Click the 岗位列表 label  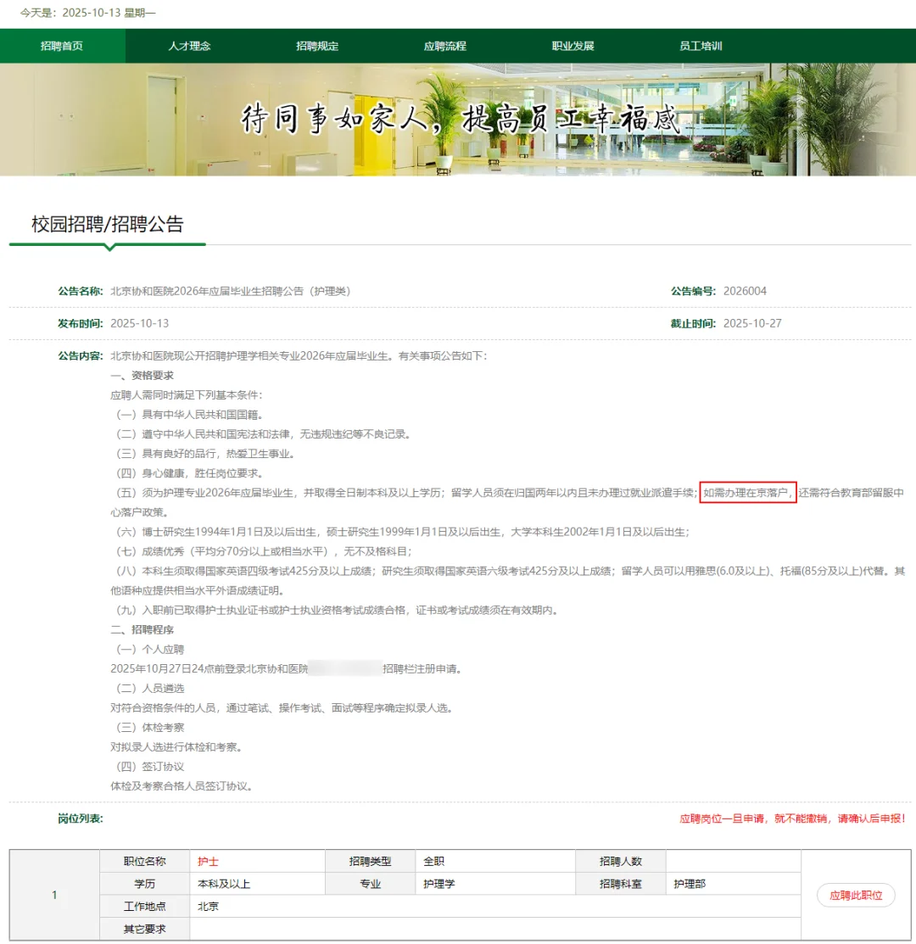pos(80,818)
